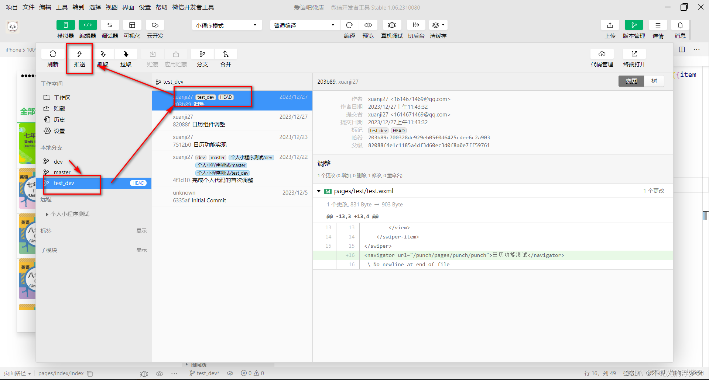This screenshot has width=709, height=380.
Task: Click the panda user avatar
Action: point(13,27)
